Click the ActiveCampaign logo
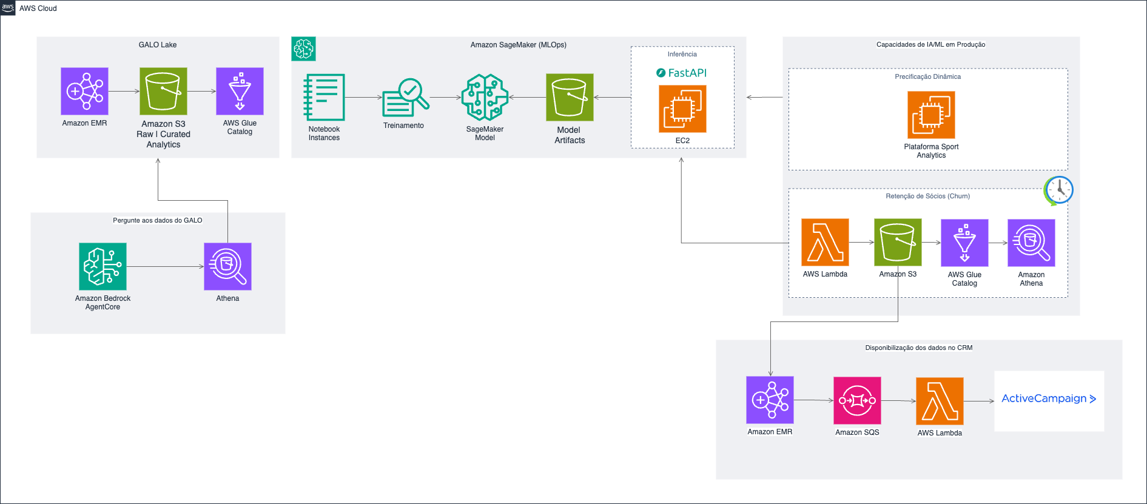 coord(1049,398)
